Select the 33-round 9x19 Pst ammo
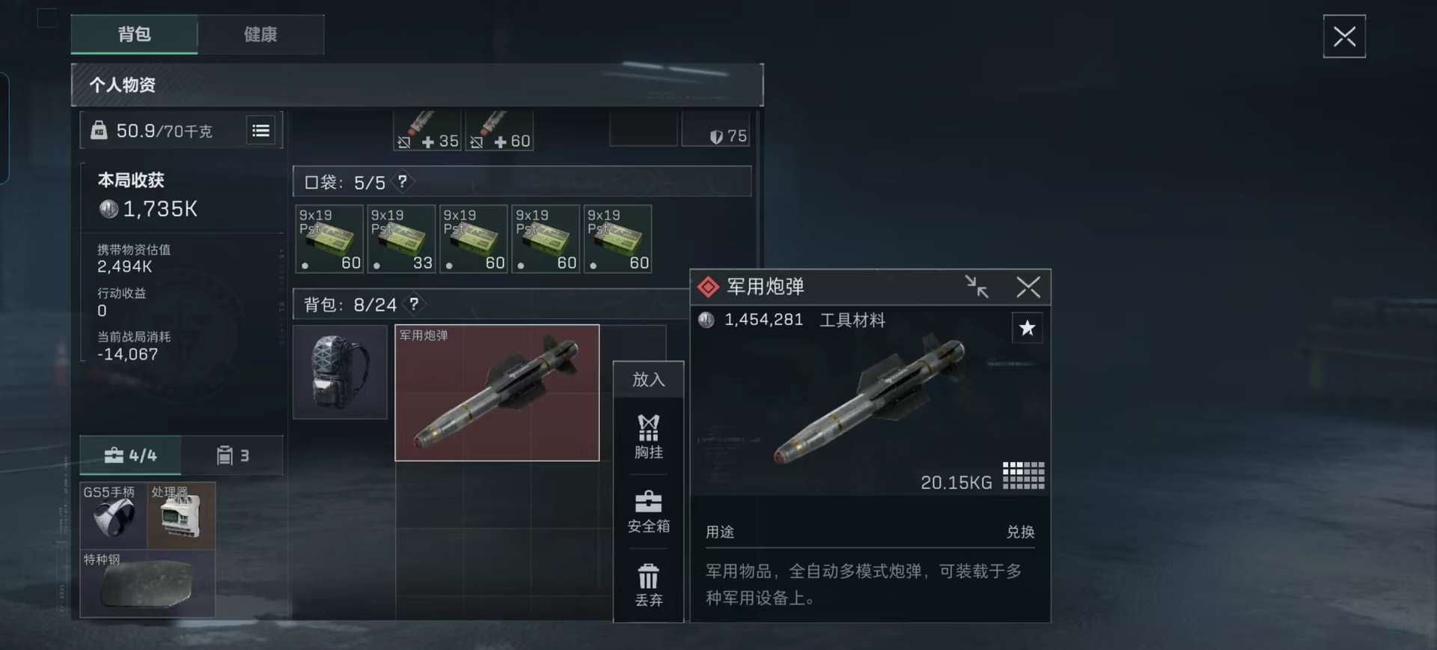1437x650 pixels. tap(401, 239)
